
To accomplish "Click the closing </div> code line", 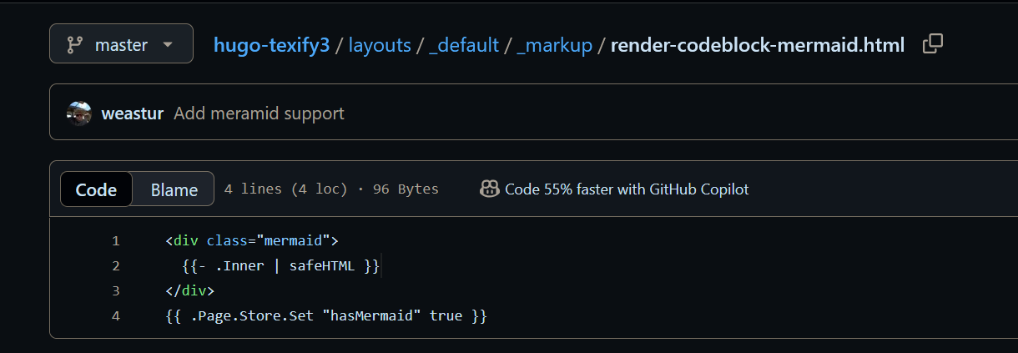I will pos(190,291).
